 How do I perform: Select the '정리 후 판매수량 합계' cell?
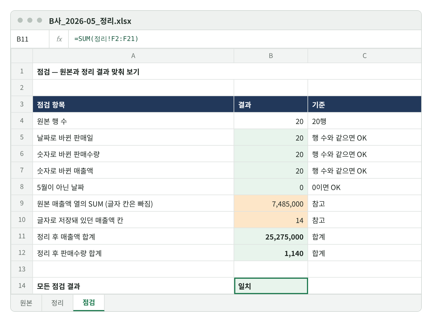(x=133, y=253)
